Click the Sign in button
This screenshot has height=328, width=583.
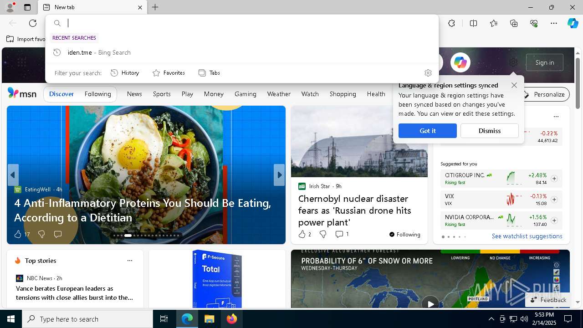click(545, 62)
